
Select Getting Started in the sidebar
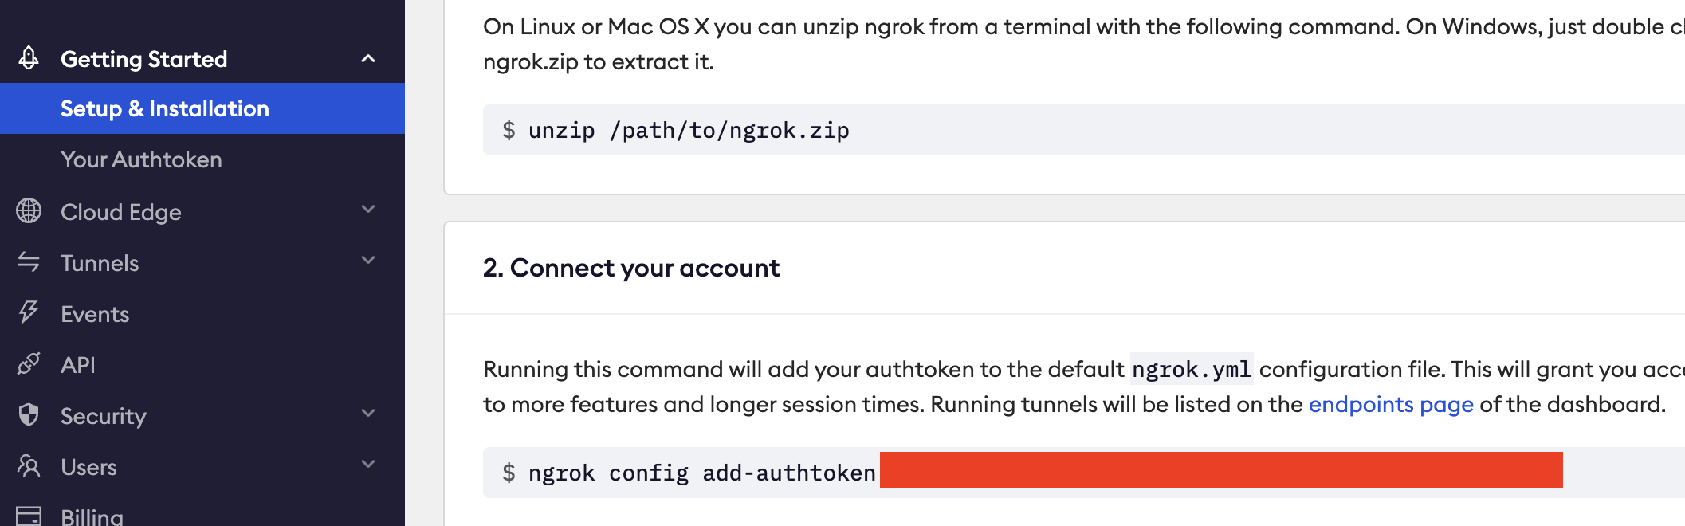(144, 59)
